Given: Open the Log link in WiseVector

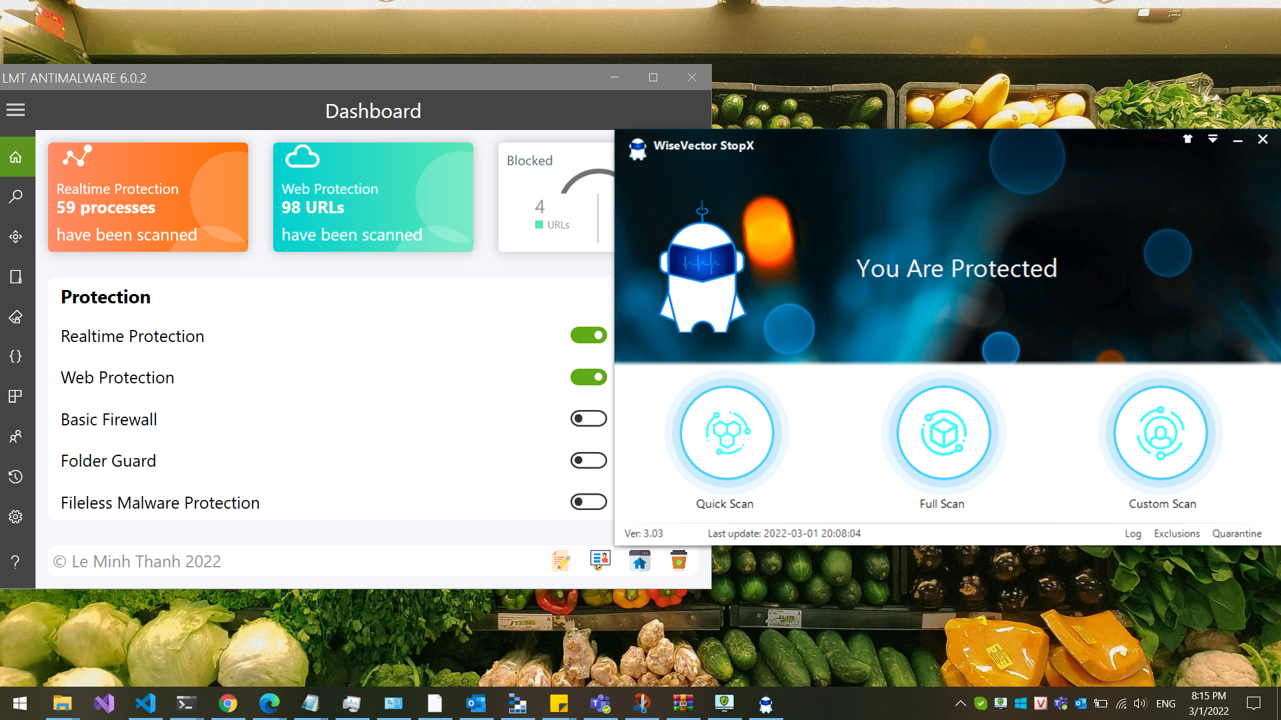Looking at the screenshot, I should pyautogui.click(x=1132, y=534).
